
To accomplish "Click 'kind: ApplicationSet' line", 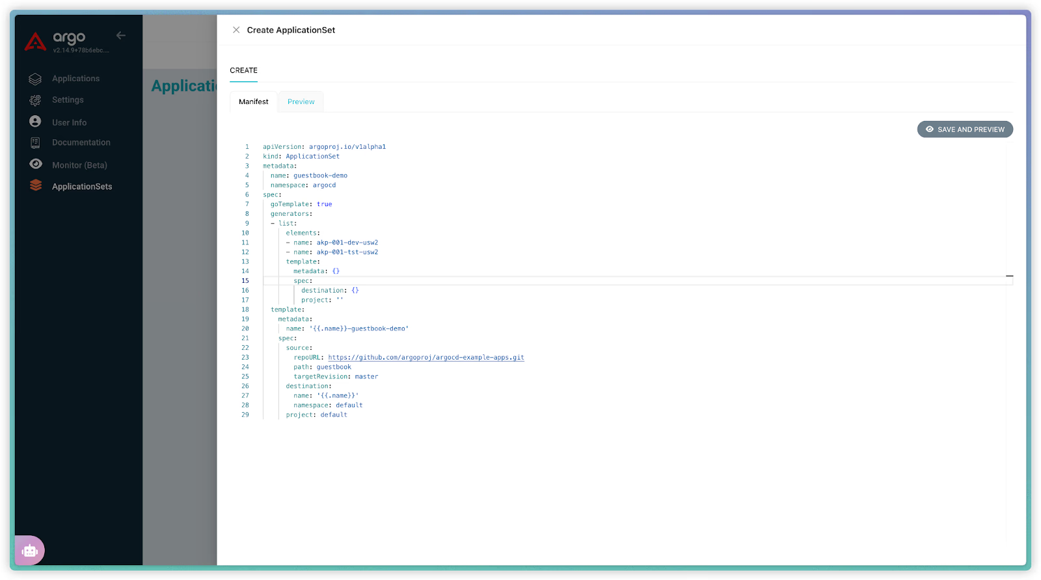I will 301,157.
